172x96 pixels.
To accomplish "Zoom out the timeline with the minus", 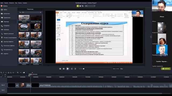I will pos(20,73).
